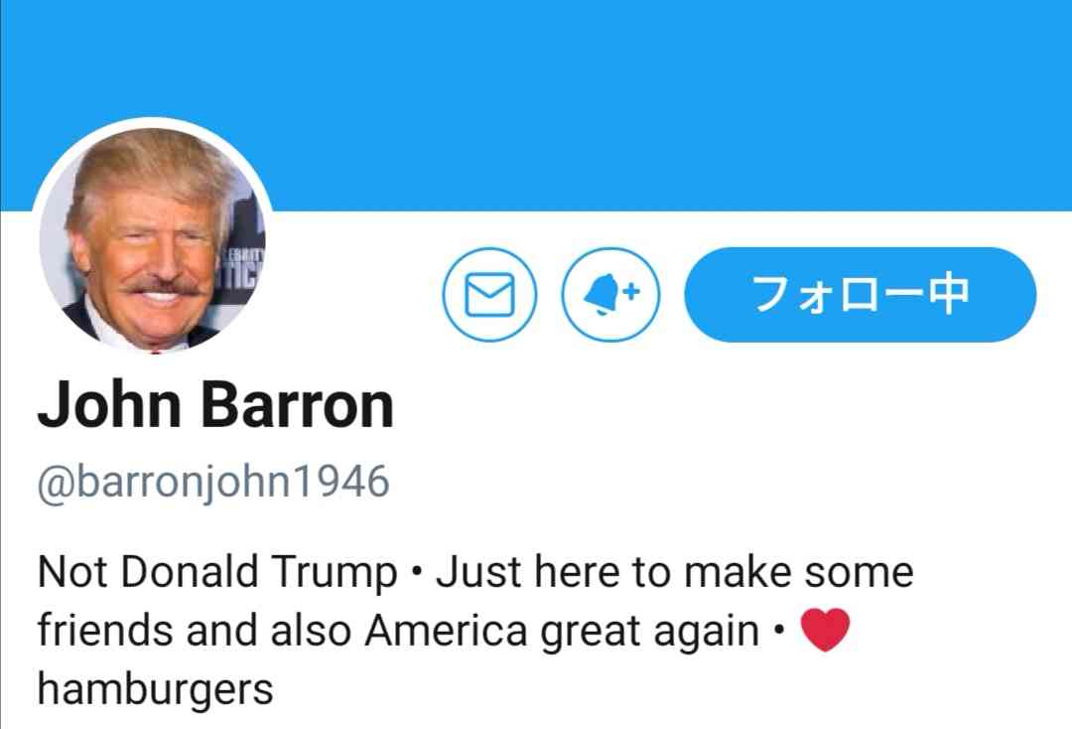Enable notifications with the bell plus icon
The width and height of the screenshot is (1072, 729).
[610, 295]
